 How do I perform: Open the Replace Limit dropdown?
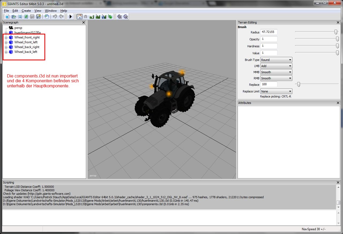pos(276,91)
